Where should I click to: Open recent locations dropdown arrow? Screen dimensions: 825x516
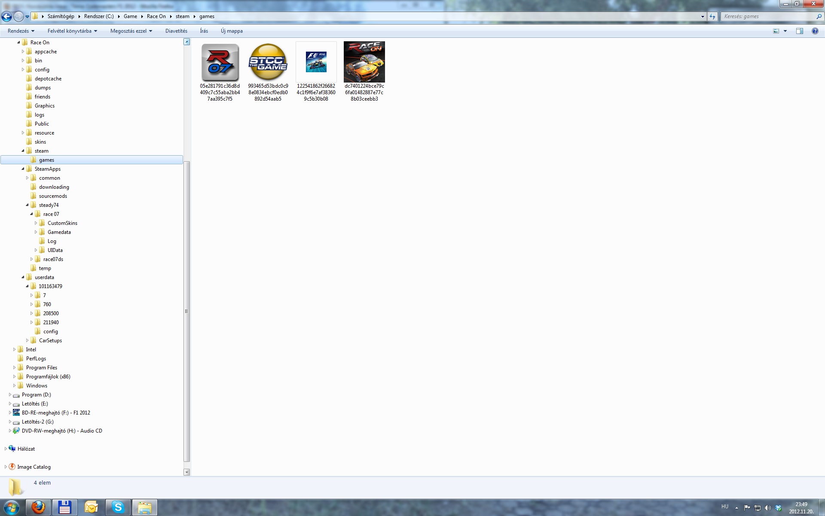click(27, 17)
